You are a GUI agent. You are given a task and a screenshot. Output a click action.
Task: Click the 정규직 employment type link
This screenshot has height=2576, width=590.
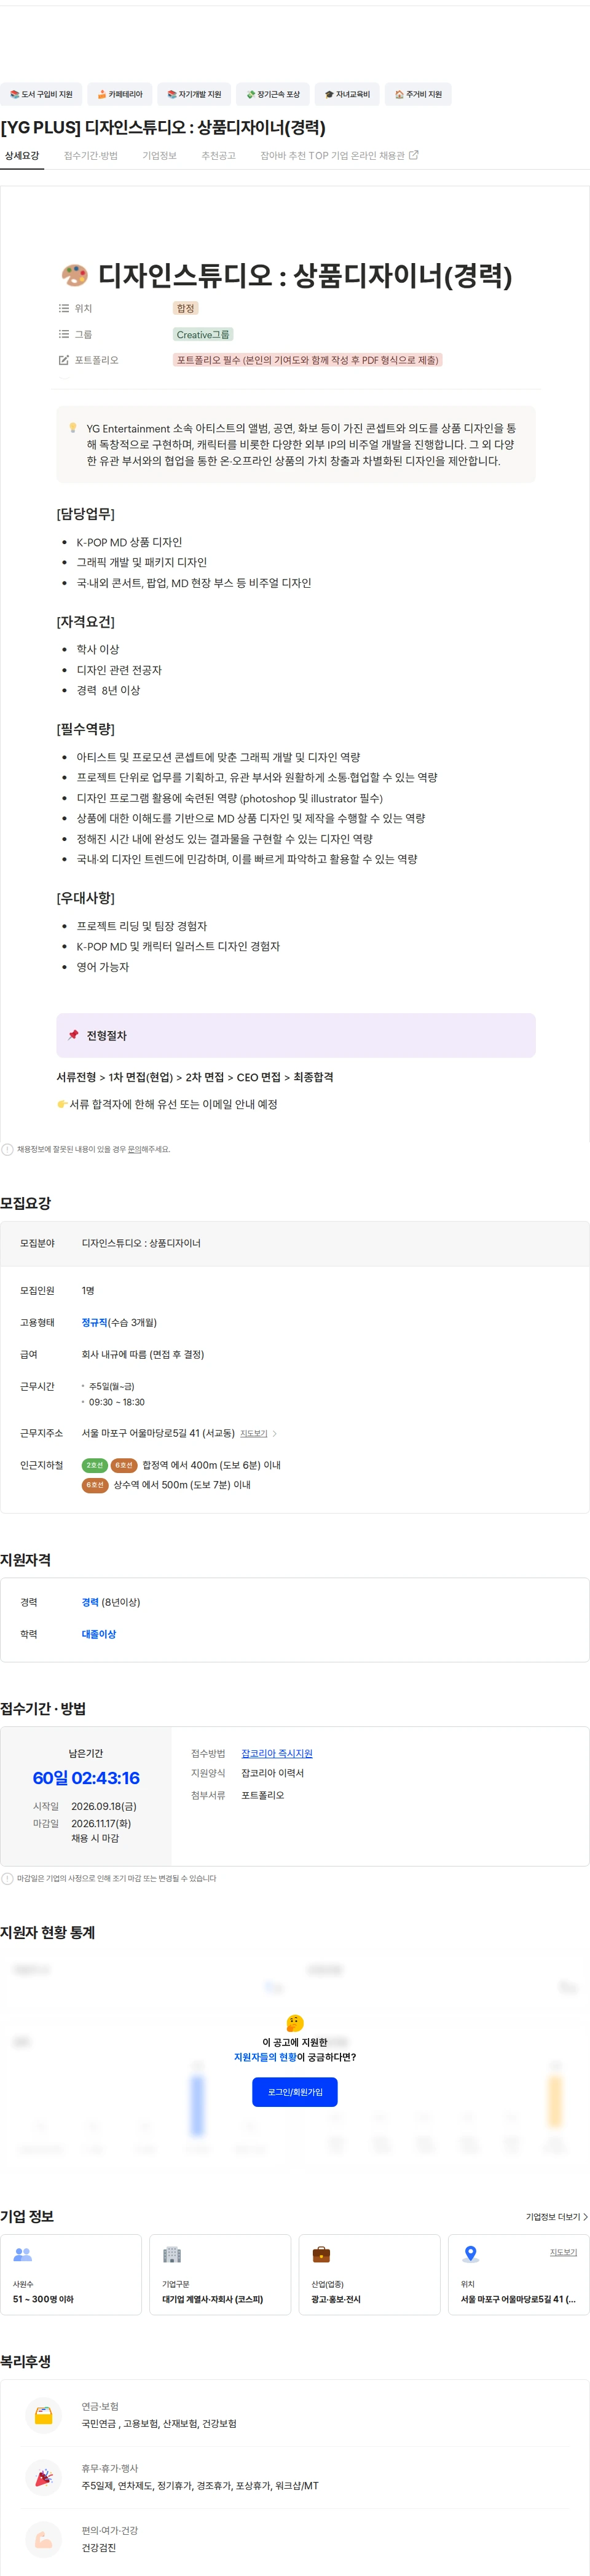[94, 1322]
